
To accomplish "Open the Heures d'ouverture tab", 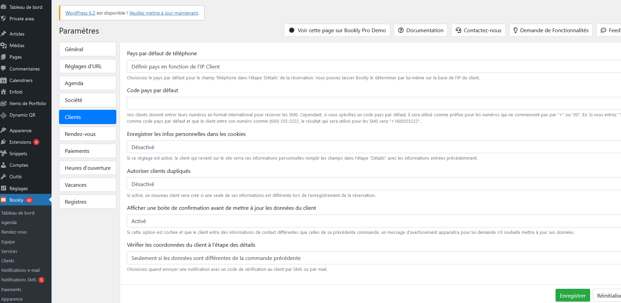I will pos(88,168).
